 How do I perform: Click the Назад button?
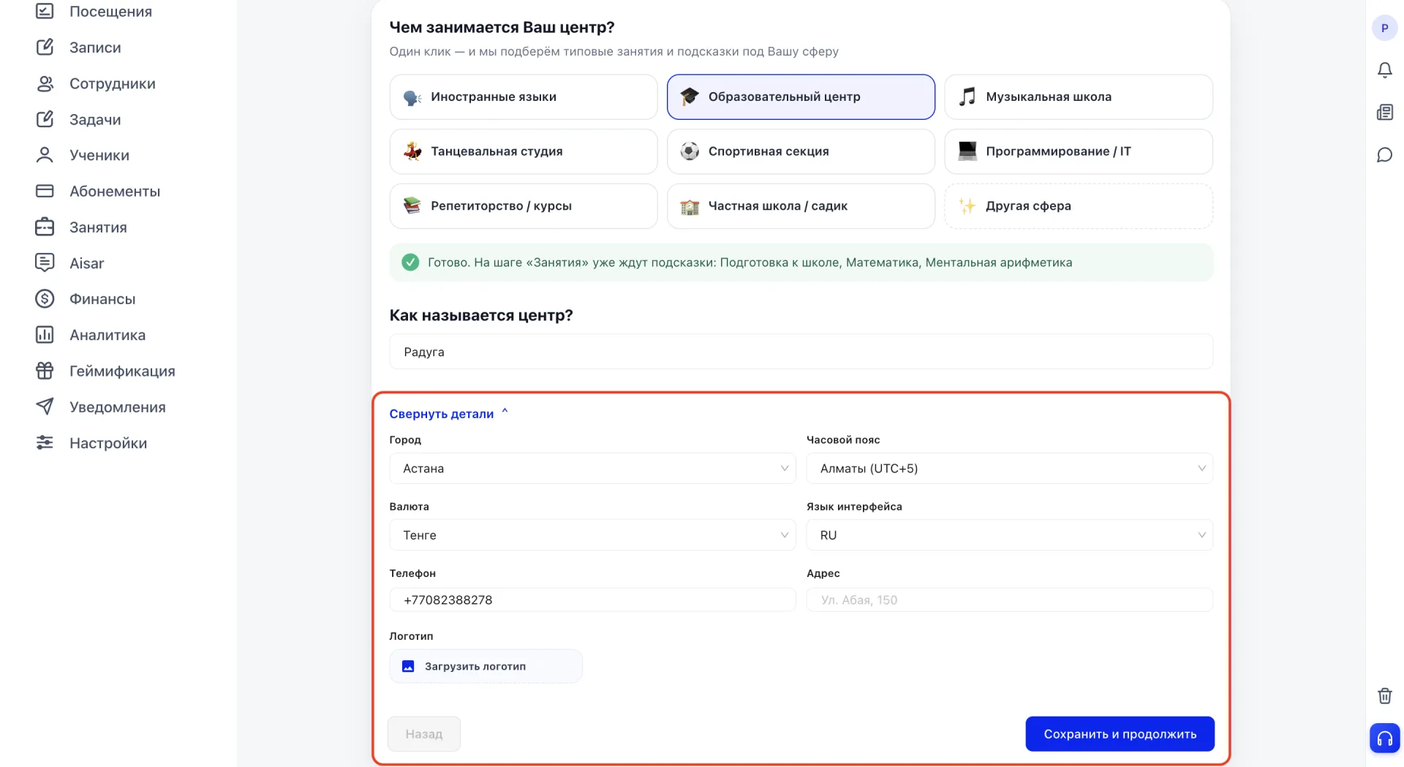[x=424, y=734]
